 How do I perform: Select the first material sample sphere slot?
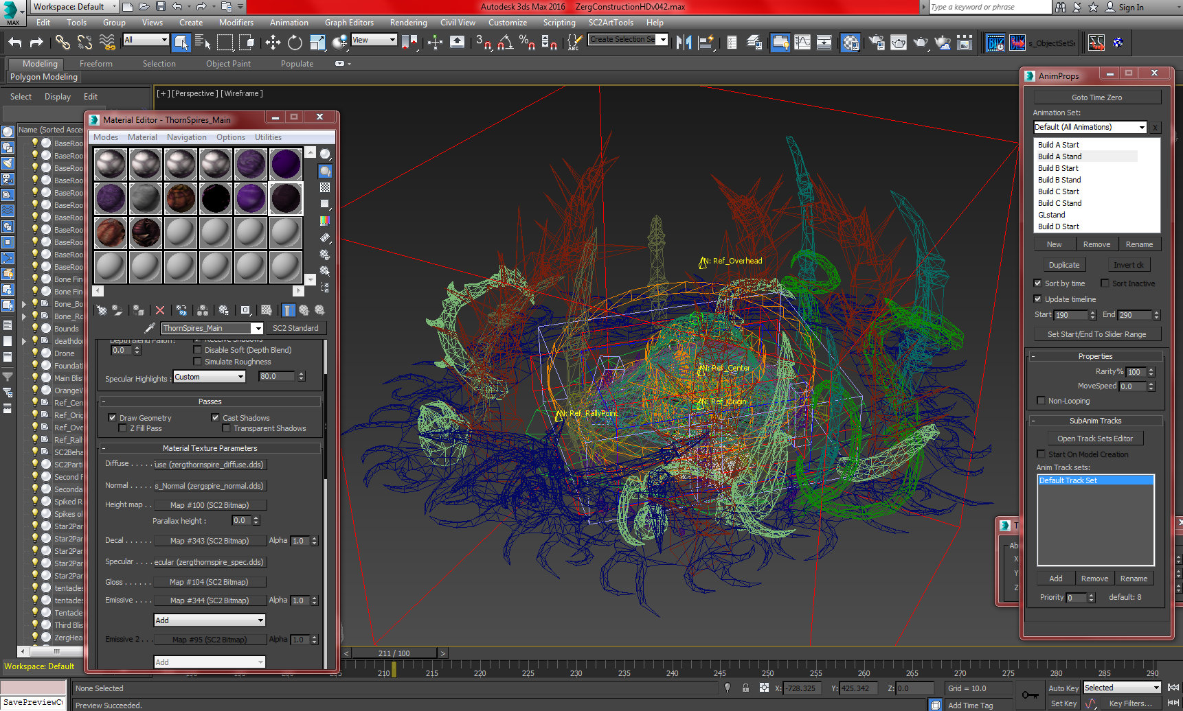click(x=111, y=164)
